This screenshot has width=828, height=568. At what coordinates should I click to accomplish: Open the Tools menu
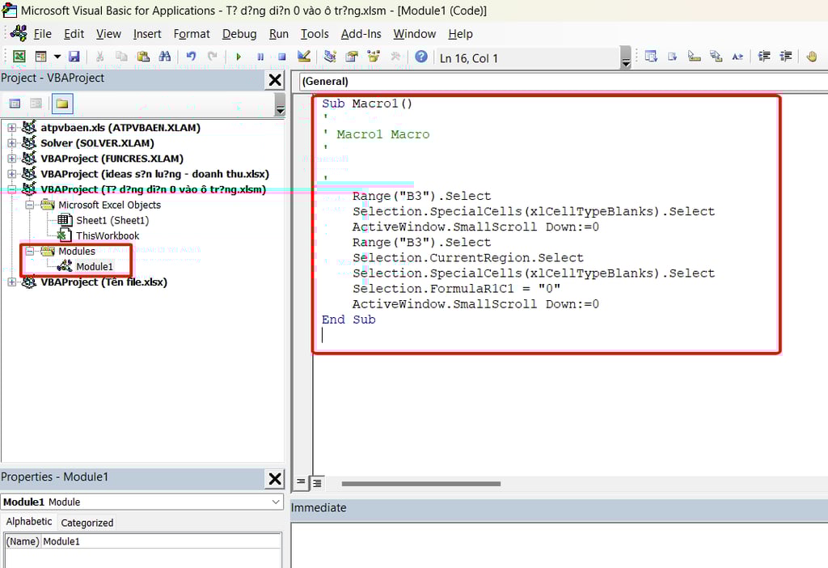tap(315, 34)
